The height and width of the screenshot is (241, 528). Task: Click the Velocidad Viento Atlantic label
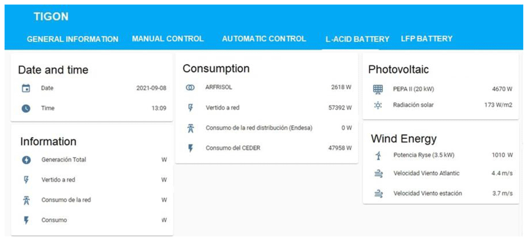click(x=426, y=174)
